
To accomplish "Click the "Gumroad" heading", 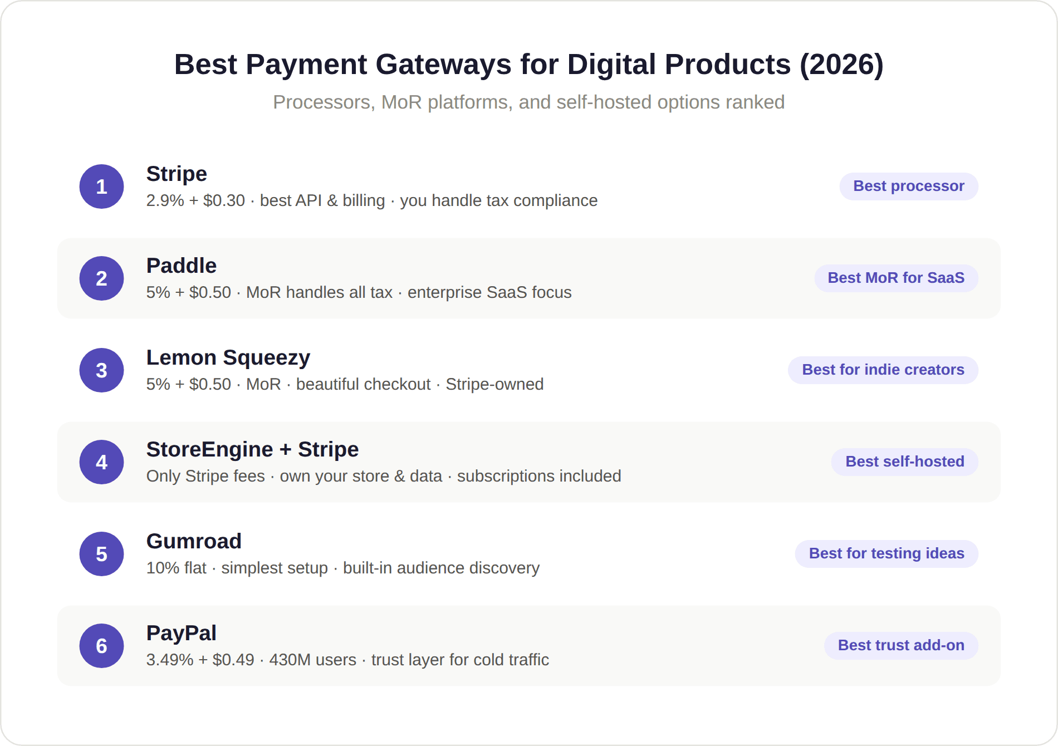I will coord(194,541).
